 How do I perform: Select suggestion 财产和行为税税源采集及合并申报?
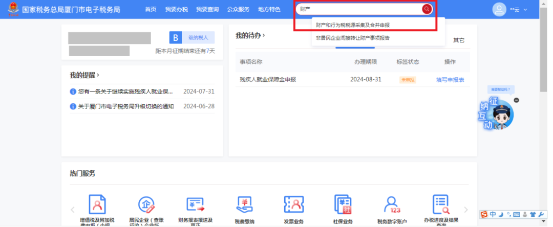pyautogui.click(x=353, y=25)
